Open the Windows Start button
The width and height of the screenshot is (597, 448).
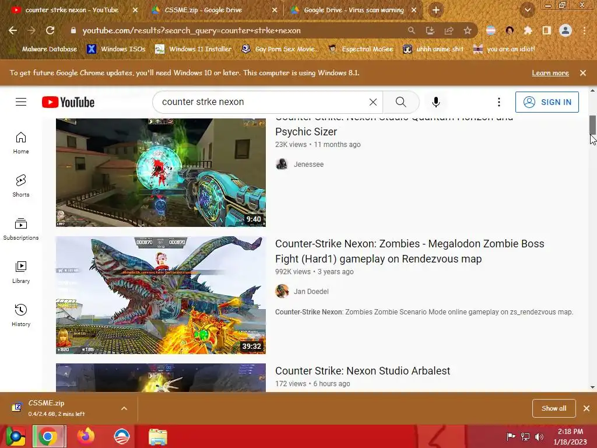pos(15,436)
